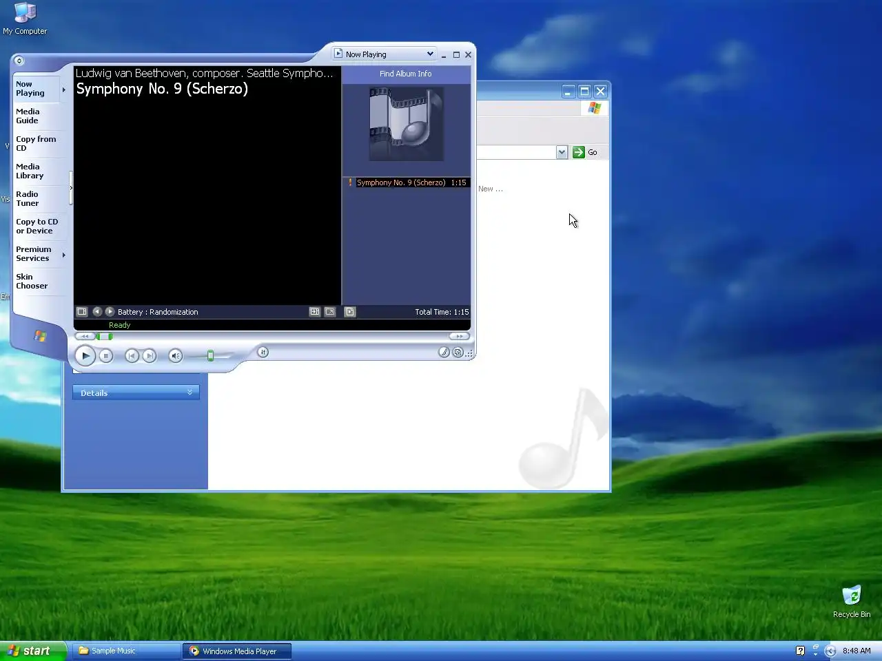Click the Battery : Randomization visualization name

pyautogui.click(x=158, y=312)
